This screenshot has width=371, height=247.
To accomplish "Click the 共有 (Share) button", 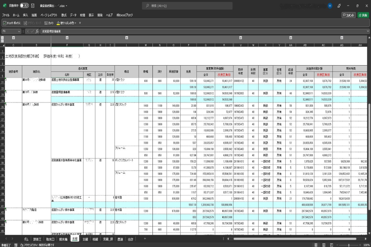I will tap(362, 15).
